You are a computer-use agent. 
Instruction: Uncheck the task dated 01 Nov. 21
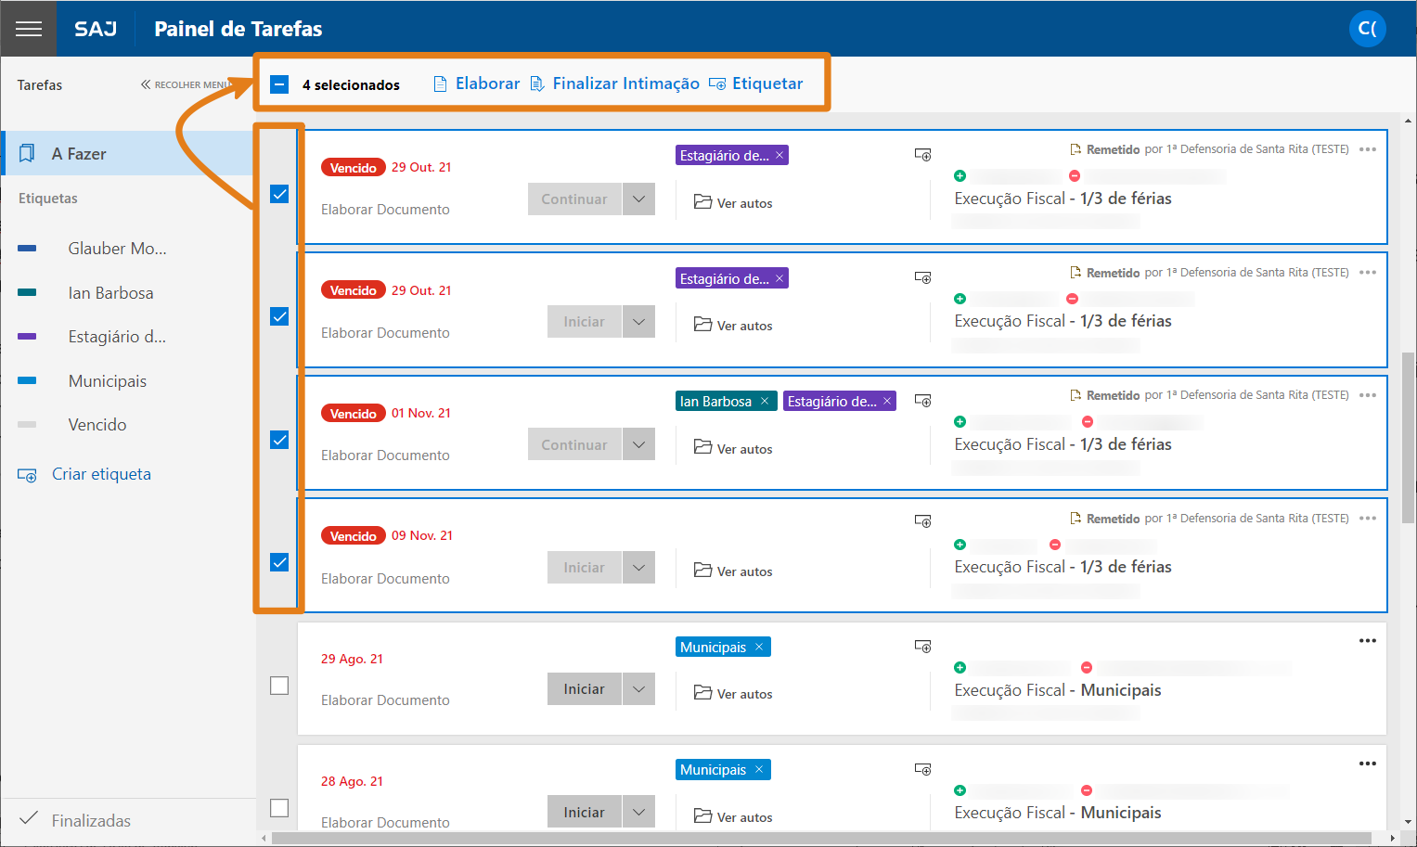(x=279, y=440)
